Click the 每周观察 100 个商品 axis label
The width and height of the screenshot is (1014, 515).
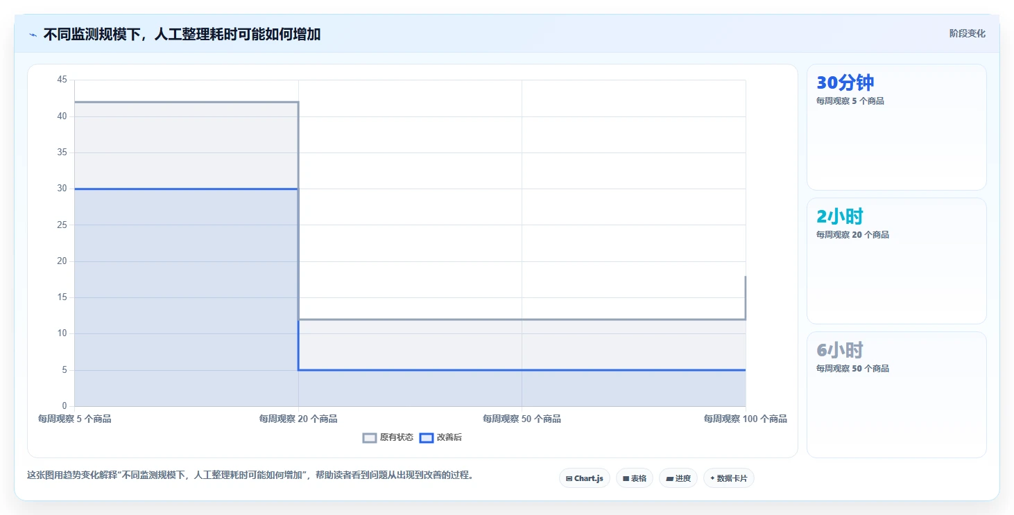pos(745,419)
